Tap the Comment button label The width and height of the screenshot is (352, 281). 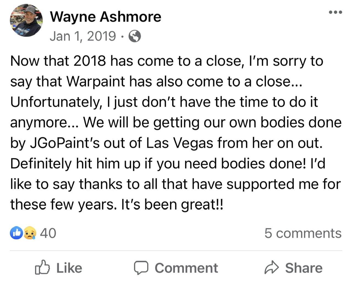coord(186,268)
